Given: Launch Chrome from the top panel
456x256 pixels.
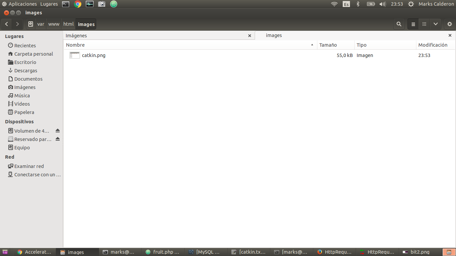Looking at the screenshot, I should click(78, 4).
